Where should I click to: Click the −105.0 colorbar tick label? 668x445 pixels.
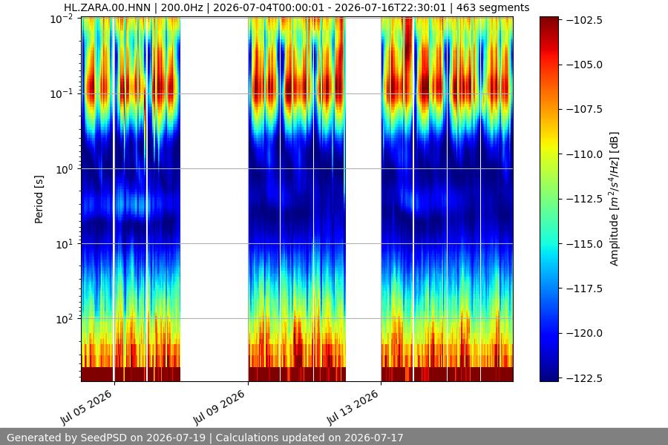pos(584,65)
